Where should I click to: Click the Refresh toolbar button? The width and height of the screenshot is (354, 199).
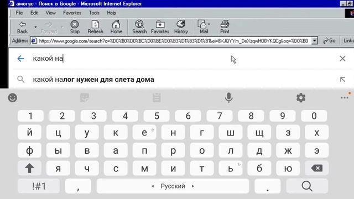tap(95, 27)
